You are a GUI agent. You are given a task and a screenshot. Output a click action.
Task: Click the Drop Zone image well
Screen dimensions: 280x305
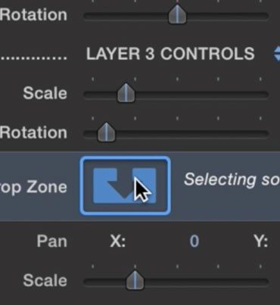click(125, 186)
